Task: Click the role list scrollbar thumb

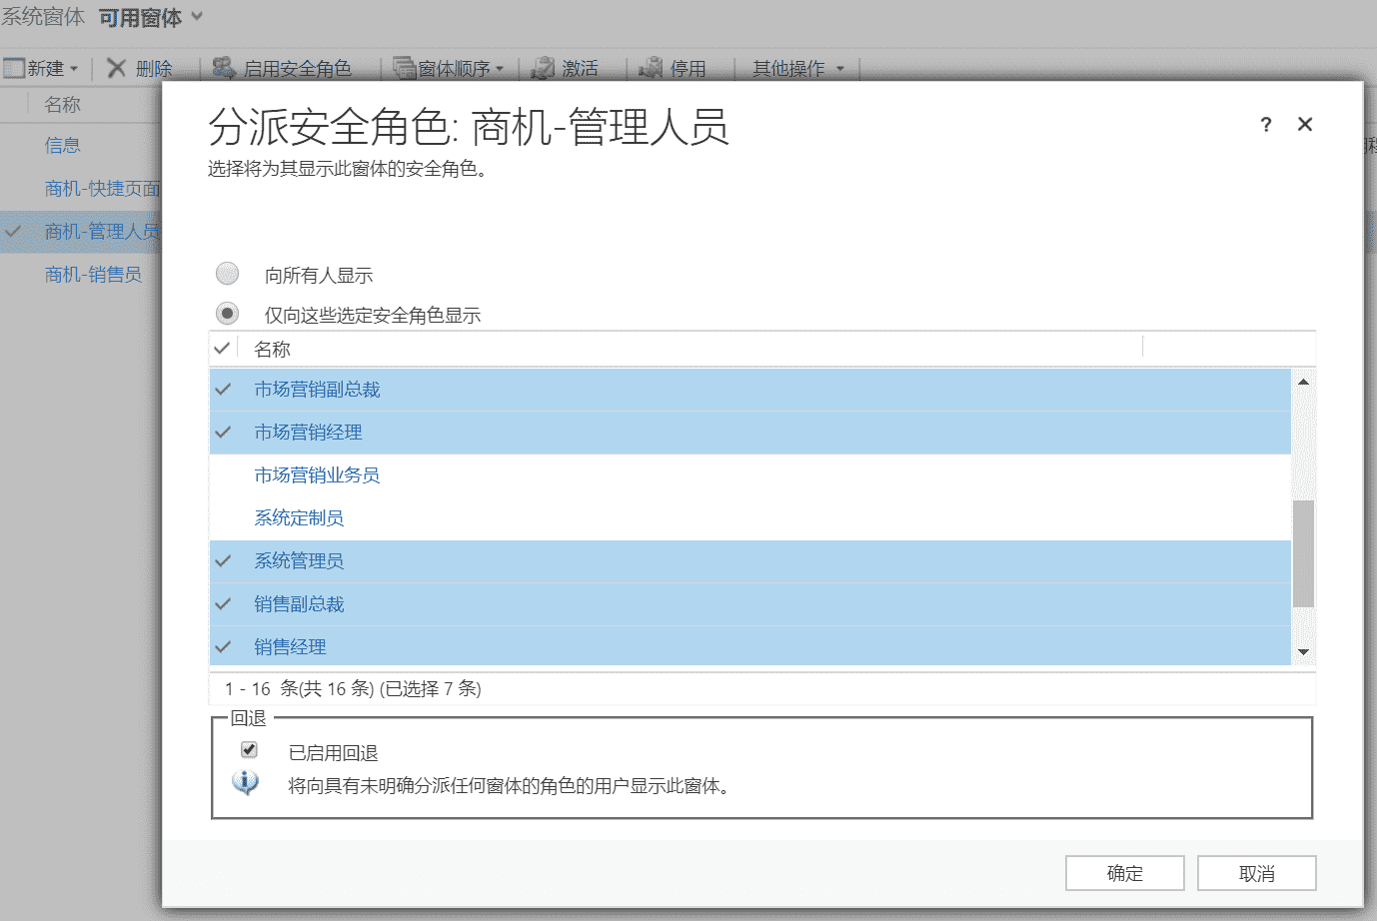Action: pyautogui.click(x=1303, y=553)
